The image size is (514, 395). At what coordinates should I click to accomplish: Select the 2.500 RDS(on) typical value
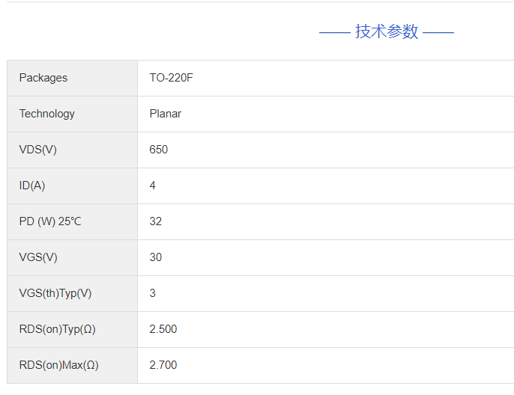163,329
